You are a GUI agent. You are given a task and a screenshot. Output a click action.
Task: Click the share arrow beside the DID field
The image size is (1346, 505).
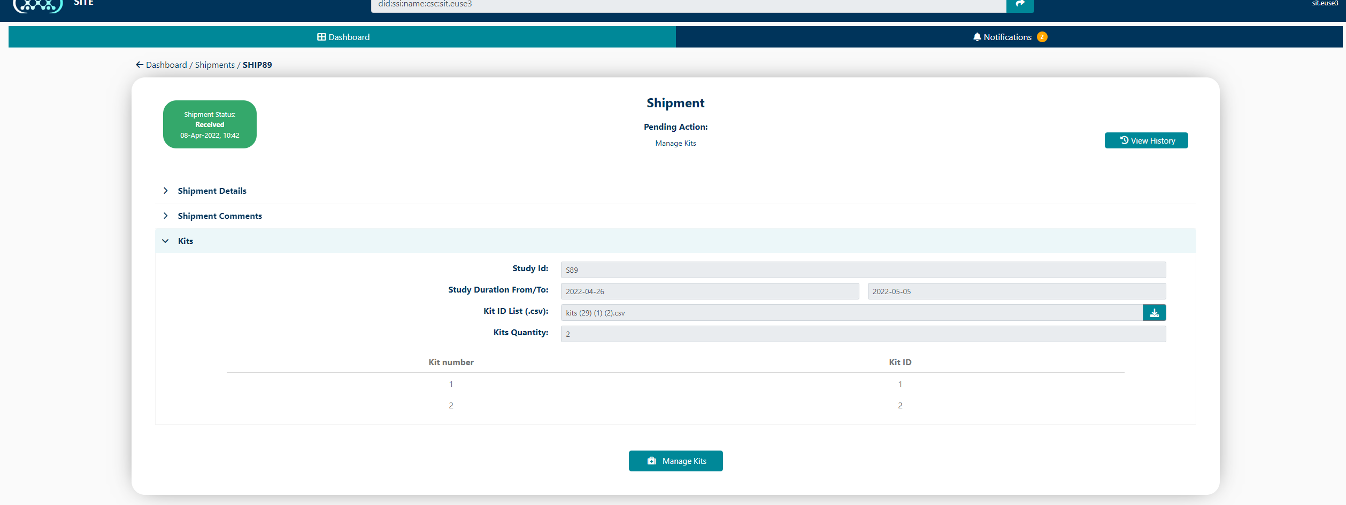tap(1019, 4)
